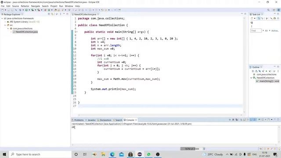281x158 pixels.
Task: Toggle Word Wrap in the Console toolbar
Action: point(248,119)
